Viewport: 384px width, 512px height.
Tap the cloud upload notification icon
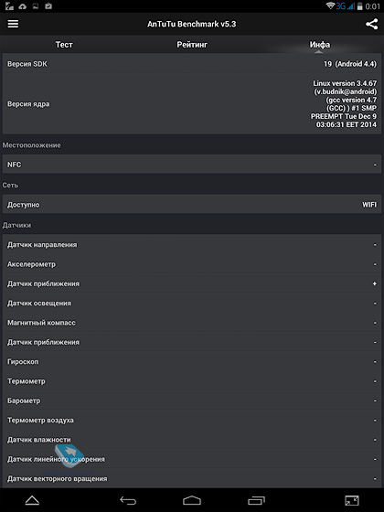pyautogui.click(x=22, y=5)
